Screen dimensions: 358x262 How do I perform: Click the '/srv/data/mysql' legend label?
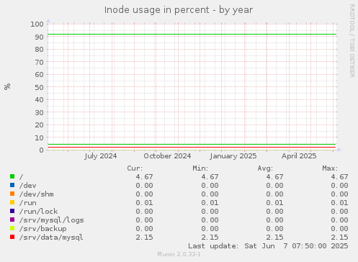pos(51,238)
